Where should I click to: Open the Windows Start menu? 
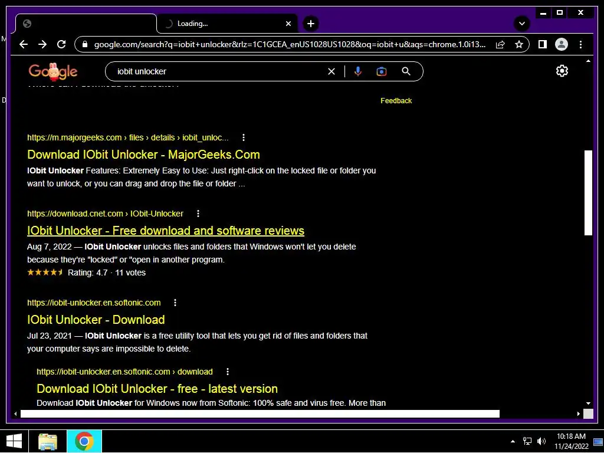[14, 441]
